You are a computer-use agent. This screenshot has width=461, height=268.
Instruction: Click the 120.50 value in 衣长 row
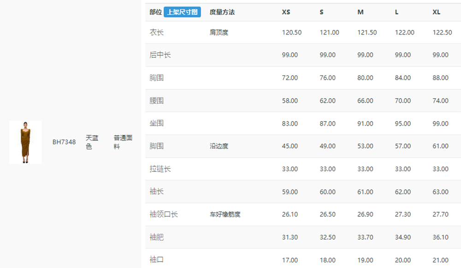click(292, 32)
